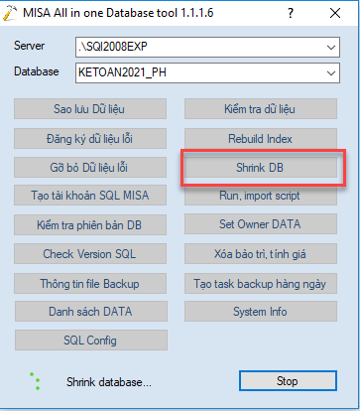360x411 pixels.
Task: Show System Info
Action: pos(261,312)
